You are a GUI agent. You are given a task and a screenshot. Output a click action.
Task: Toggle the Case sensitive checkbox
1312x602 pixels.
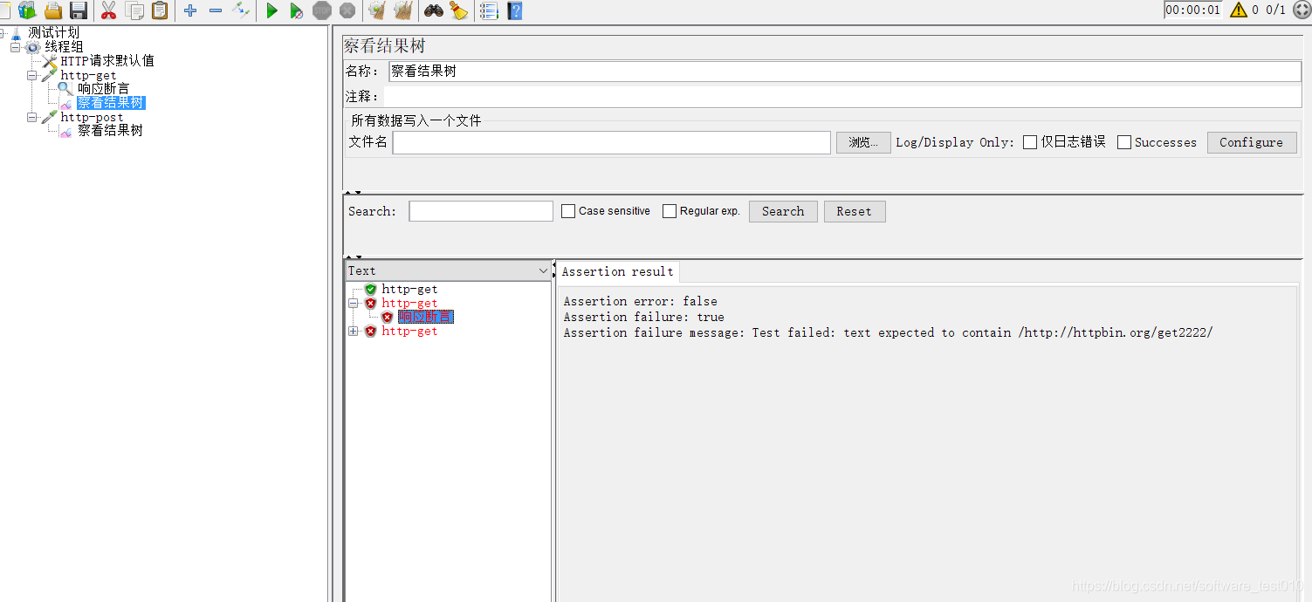[568, 211]
